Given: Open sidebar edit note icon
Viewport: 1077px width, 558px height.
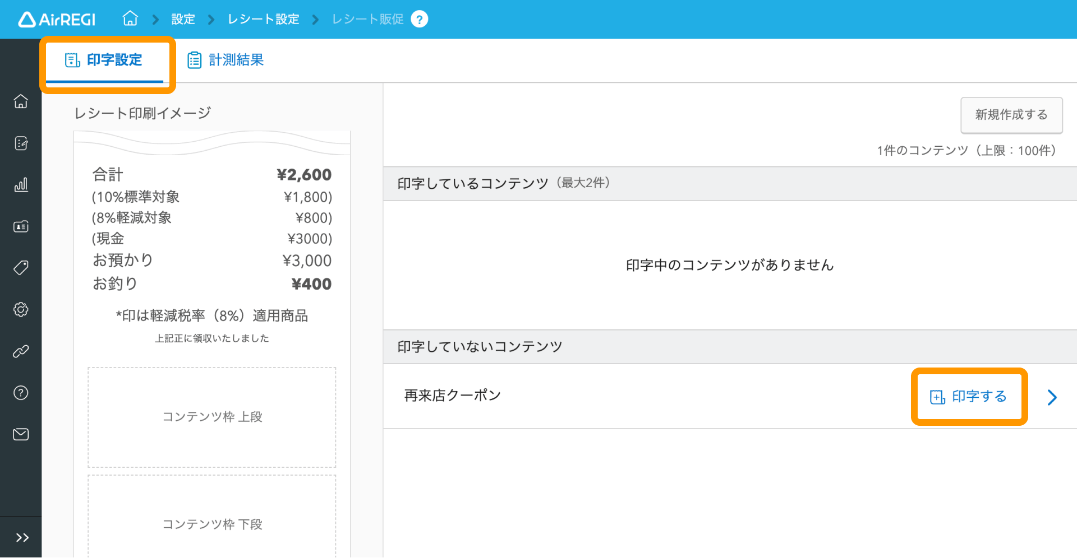Looking at the screenshot, I should click(x=21, y=143).
